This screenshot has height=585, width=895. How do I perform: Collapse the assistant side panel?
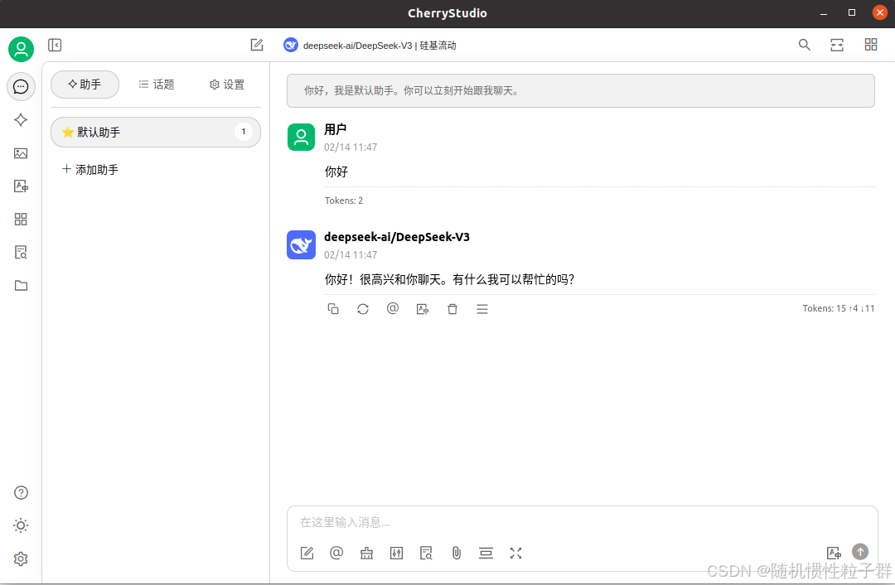[55, 45]
